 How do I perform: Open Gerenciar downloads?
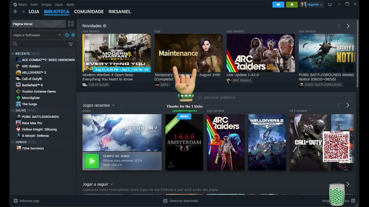tap(181, 201)
